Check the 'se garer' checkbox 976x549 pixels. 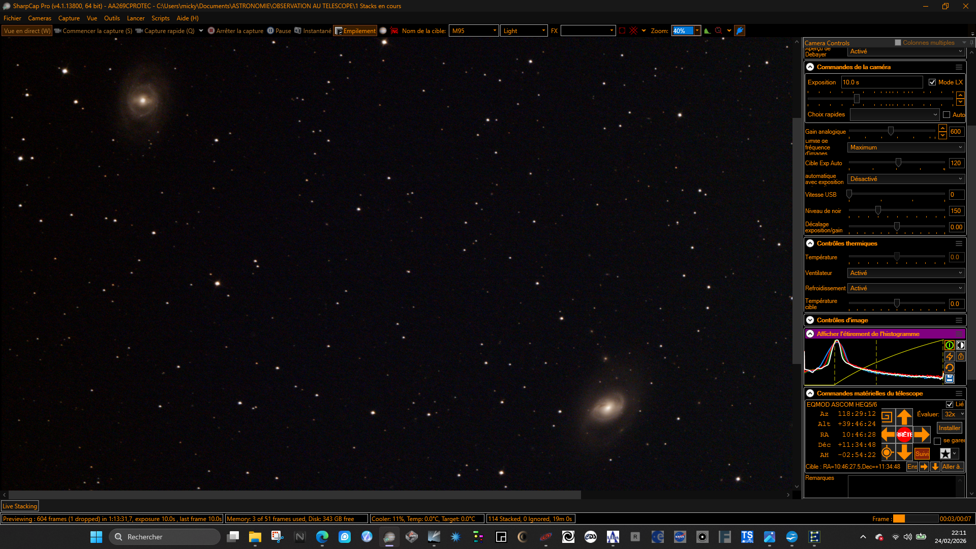[937, 441]
